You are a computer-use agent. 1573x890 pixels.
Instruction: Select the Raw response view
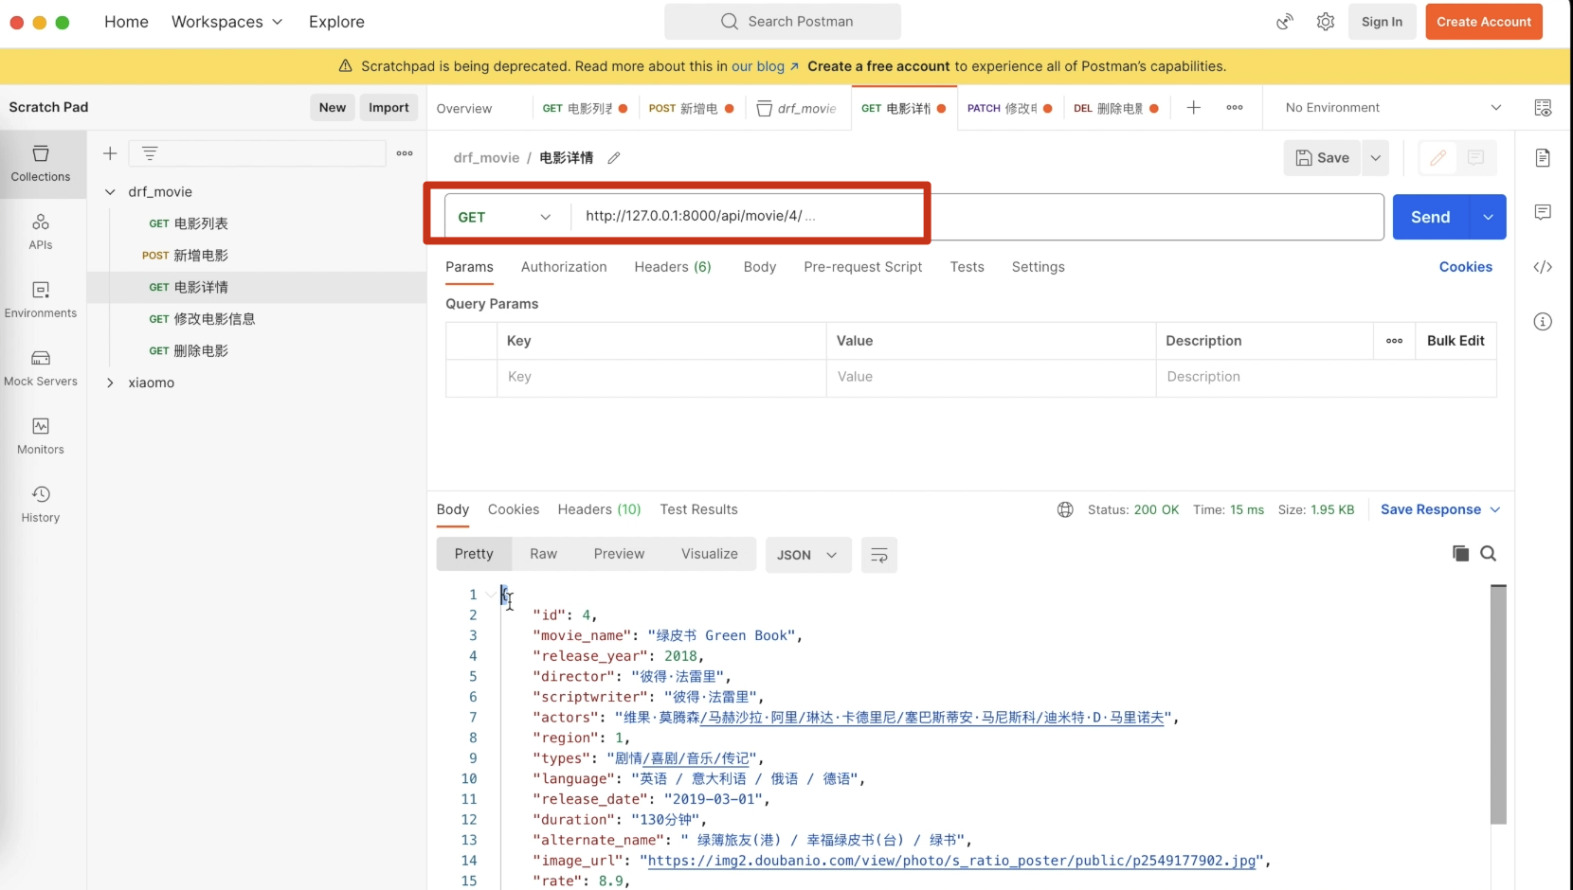click(543, 554)
